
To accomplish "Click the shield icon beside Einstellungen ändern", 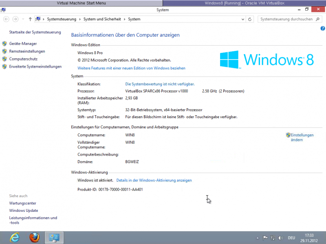I will click(x=288, y=135).
